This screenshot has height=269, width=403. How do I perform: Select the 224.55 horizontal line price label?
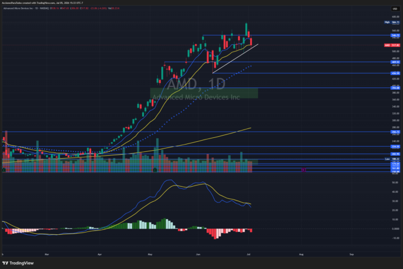pyautogui.click(x=395, y=146)
